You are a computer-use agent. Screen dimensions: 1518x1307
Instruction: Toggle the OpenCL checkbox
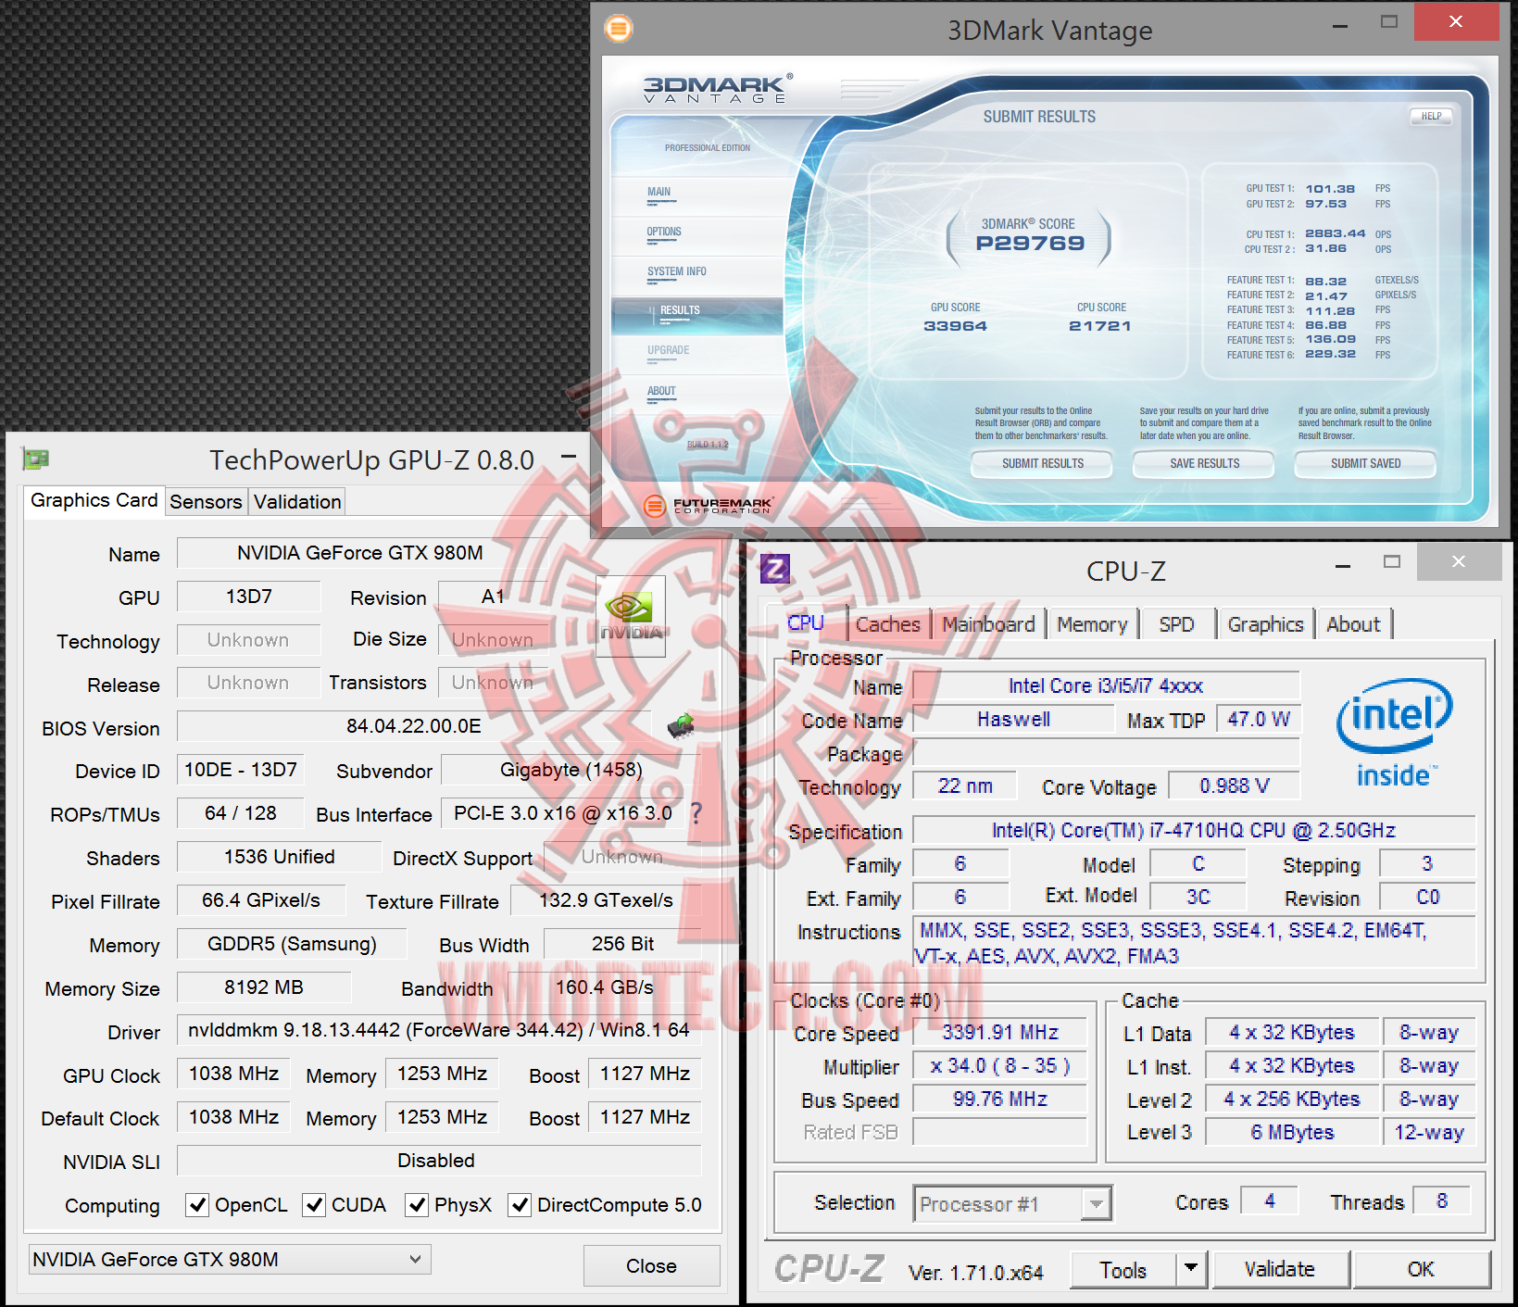[196, 1205]
